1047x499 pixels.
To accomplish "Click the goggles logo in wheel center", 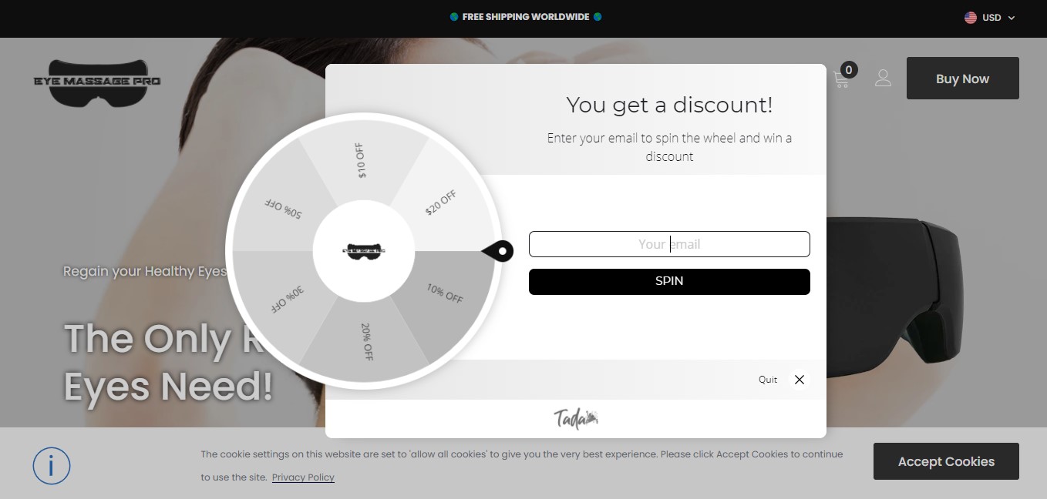I will (x=364, y=251).
